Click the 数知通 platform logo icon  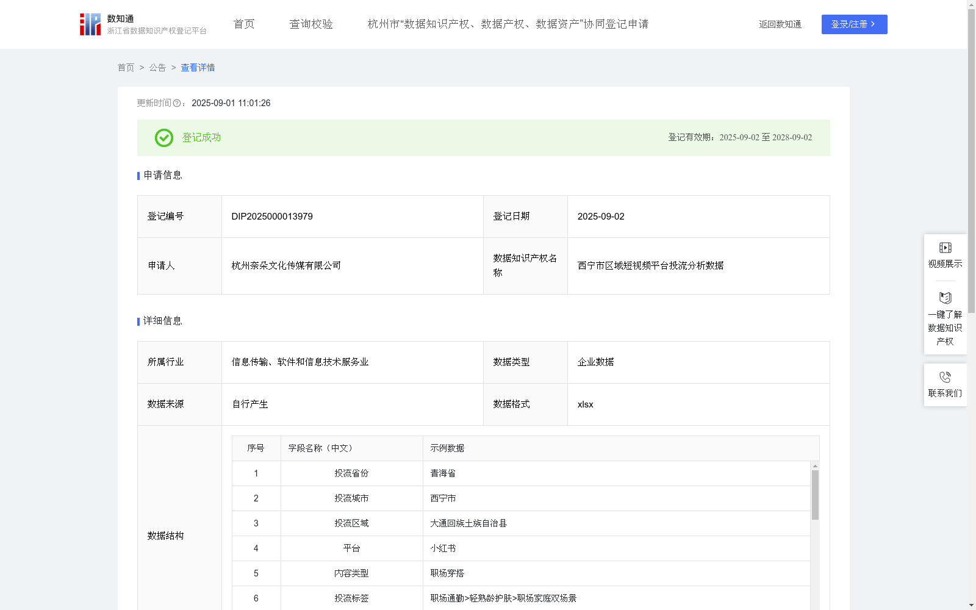pyautogui.click(x=90, y=24)
